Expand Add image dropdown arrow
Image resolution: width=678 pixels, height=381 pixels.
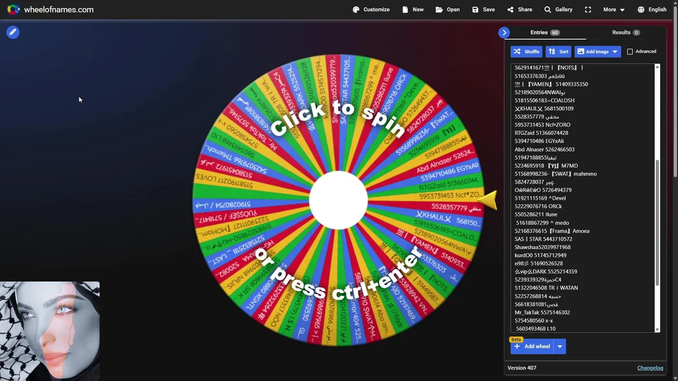615,51
